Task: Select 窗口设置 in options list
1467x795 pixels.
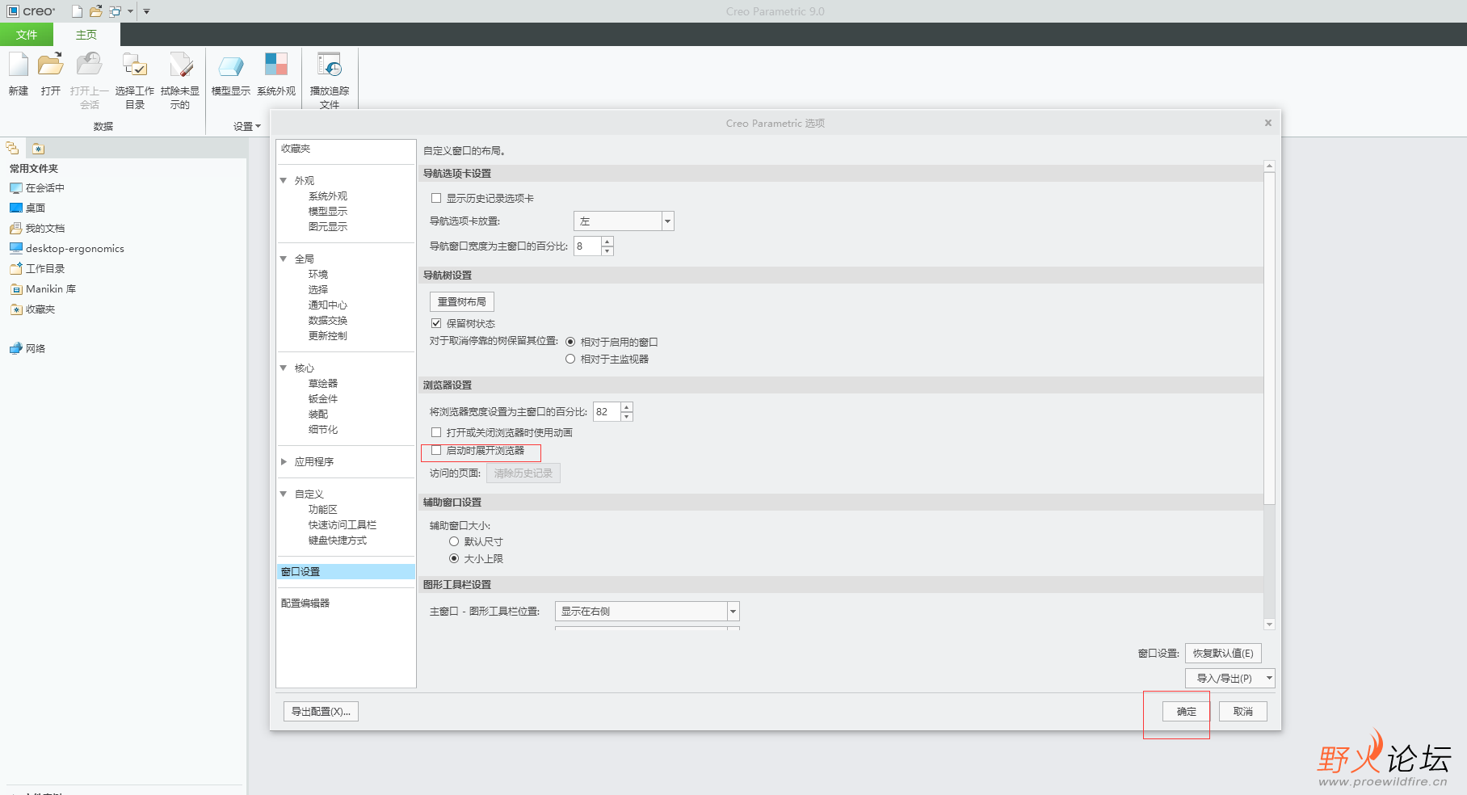Action: point(346,571)
